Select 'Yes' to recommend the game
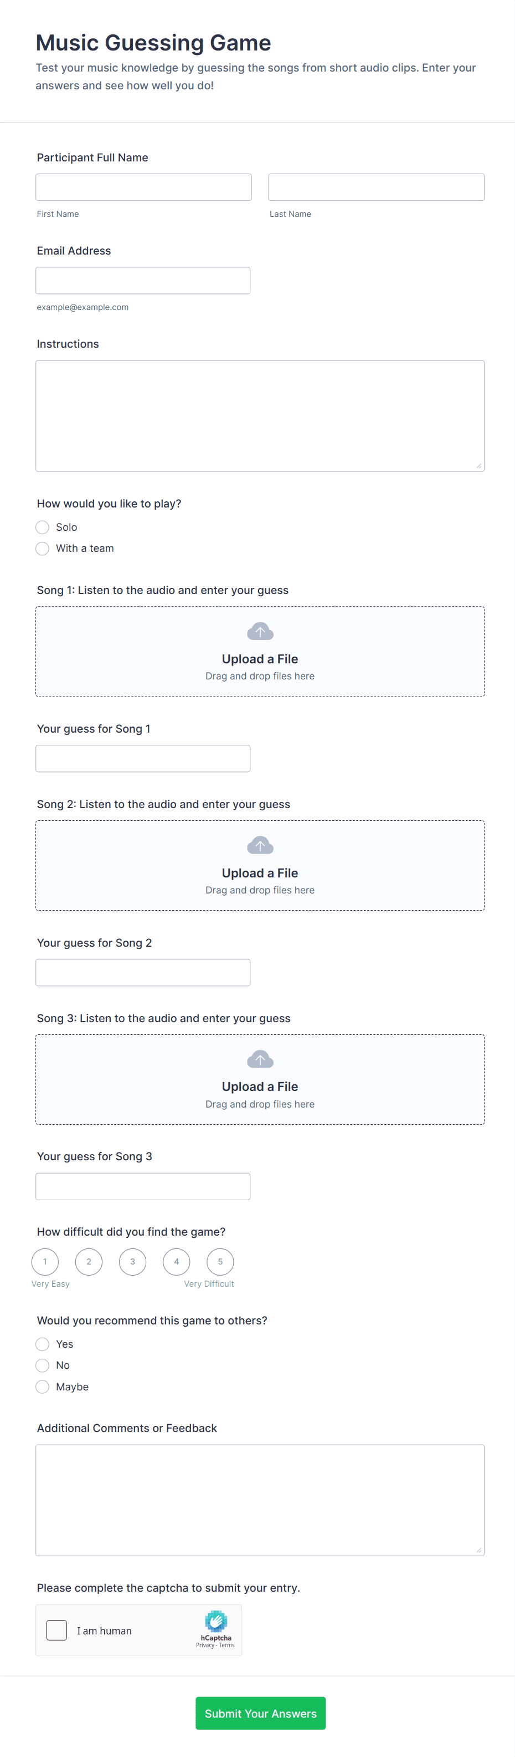This screenshot has height=1757, width=515. [x=42, y=1344]
